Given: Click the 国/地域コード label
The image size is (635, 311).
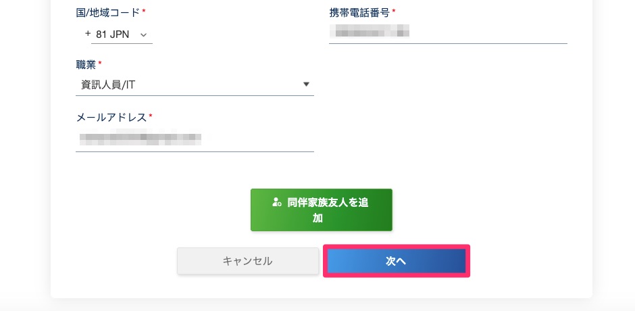Looking at the screenshot, I should pos(108,12).
